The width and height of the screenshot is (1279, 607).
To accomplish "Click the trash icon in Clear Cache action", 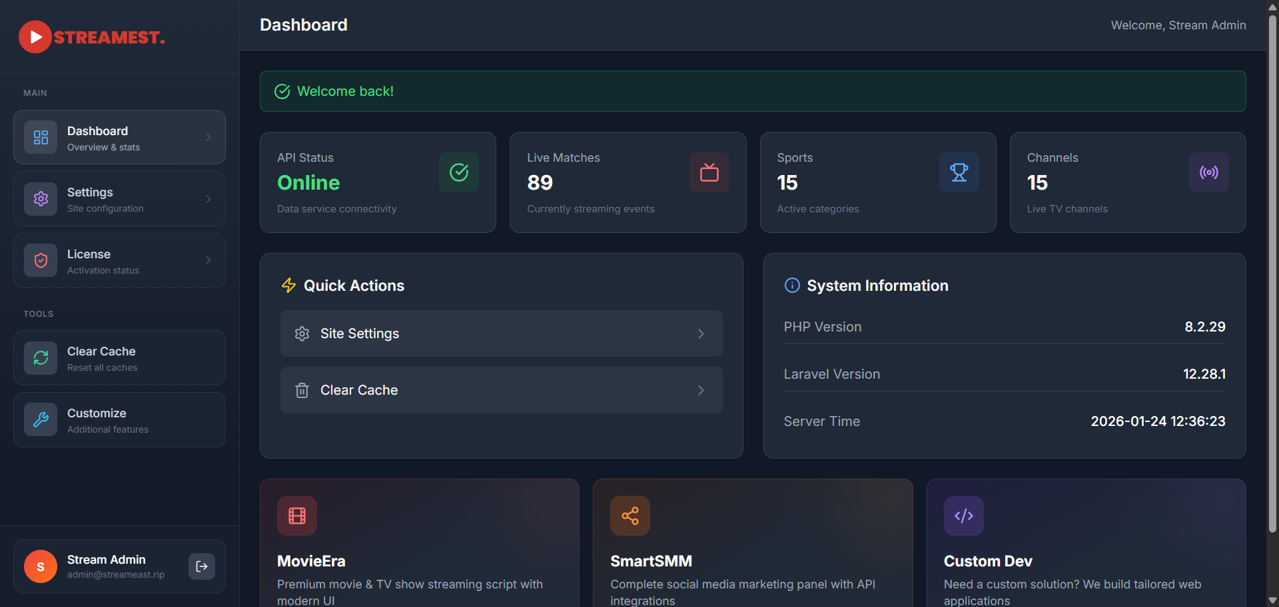I will point(302,390).
